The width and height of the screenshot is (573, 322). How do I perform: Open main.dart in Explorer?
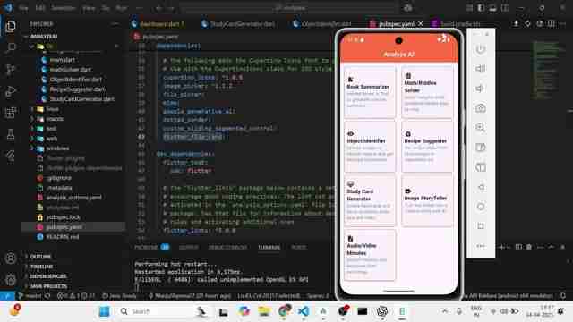tap(62, 60)
